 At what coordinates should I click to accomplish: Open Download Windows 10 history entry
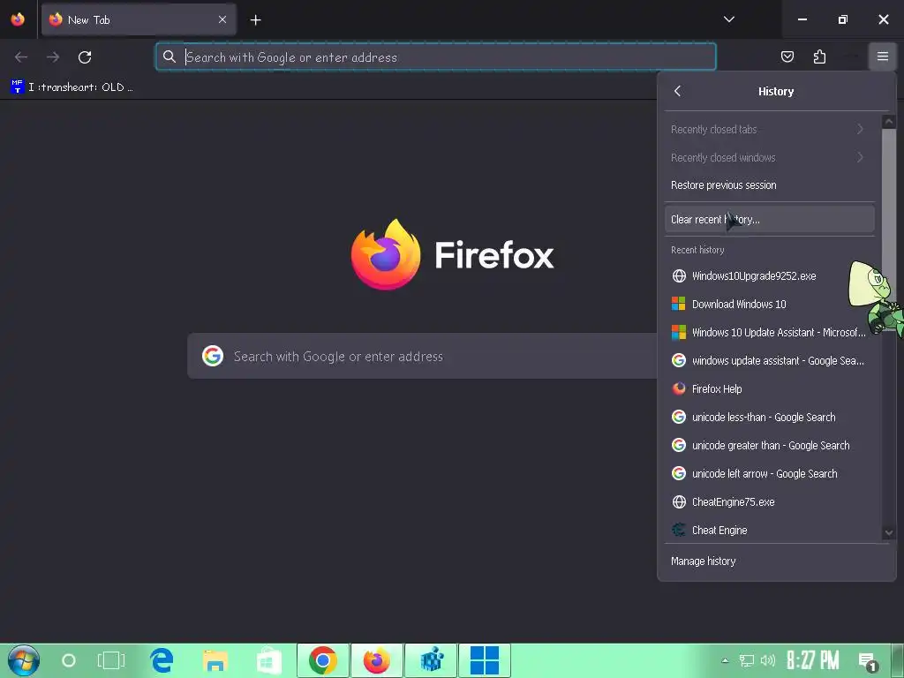tap(770, 304)
